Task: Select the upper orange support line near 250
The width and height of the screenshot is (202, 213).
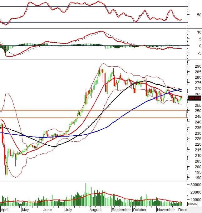Action: [94, 110]
